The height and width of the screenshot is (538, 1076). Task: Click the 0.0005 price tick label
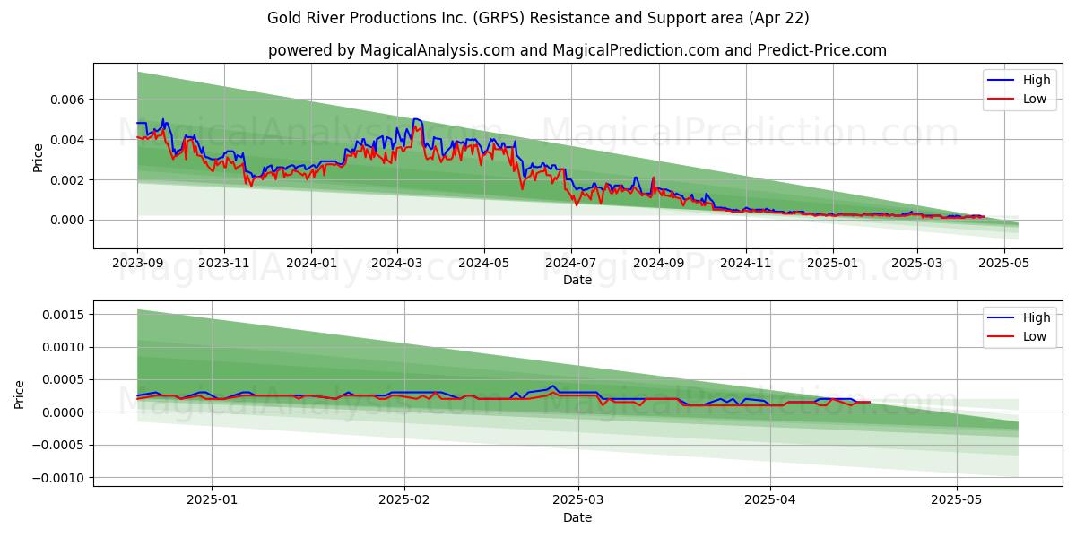pos(65,380)
